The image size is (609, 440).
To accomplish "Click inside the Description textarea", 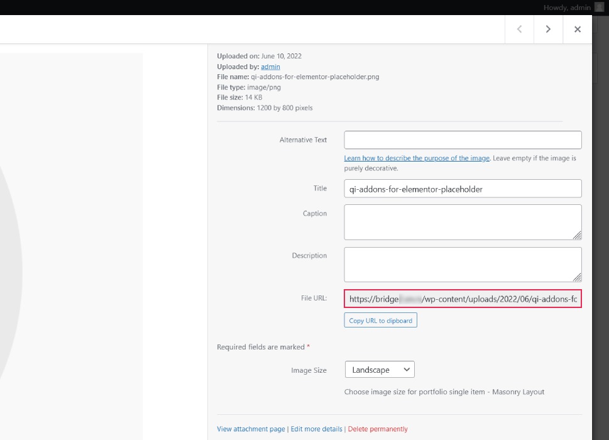I will [x=463, y=265].
